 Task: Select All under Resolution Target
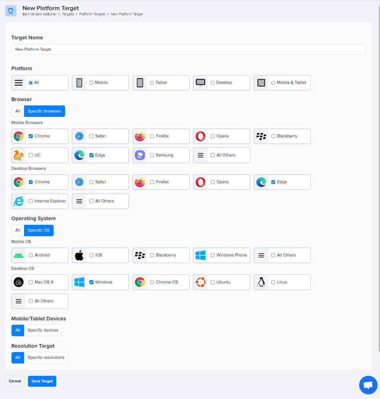point(17,358)
